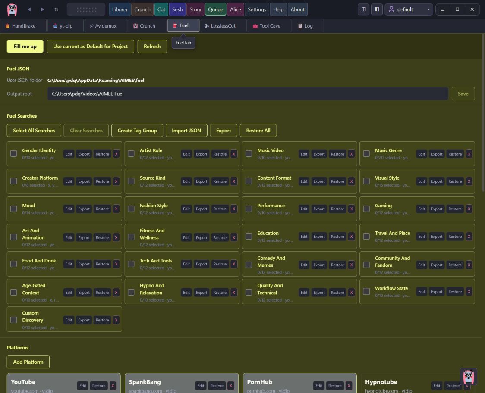
Task: Click the reload arrow icon in title bar
Action: pos(56,9)
